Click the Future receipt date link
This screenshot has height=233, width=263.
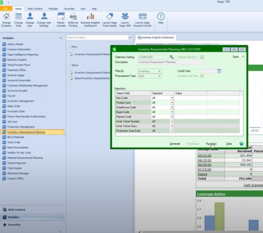pos(203,174)
